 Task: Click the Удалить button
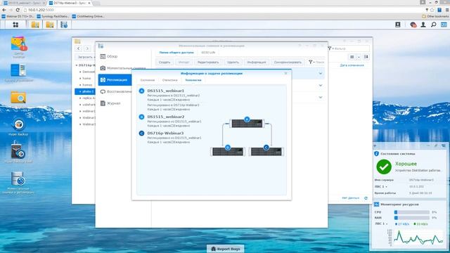[x=233, y=63]
